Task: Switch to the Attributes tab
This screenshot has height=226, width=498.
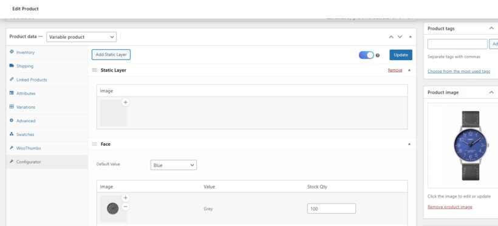Action: click(x=47, y=93)
